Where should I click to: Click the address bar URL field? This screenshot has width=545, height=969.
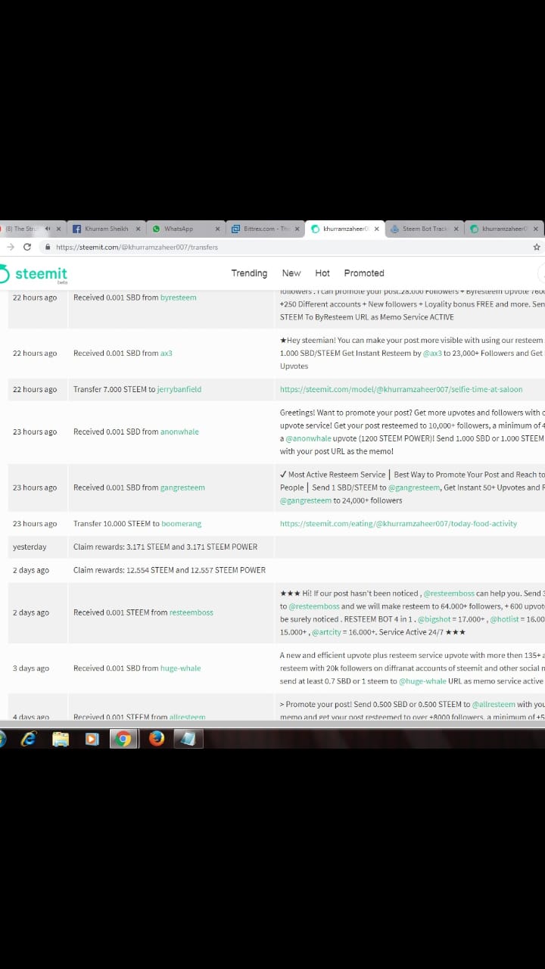pos(288,247)
